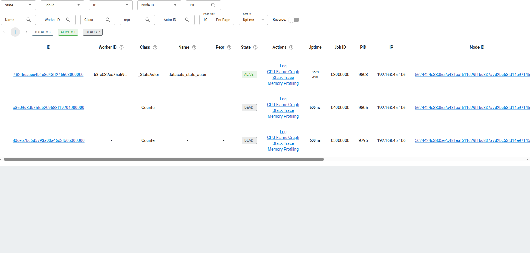The height and width of the screenshot is (253, 530).
Task: Open the Sort By Uptime dropdown
Action: pos(253,20)
